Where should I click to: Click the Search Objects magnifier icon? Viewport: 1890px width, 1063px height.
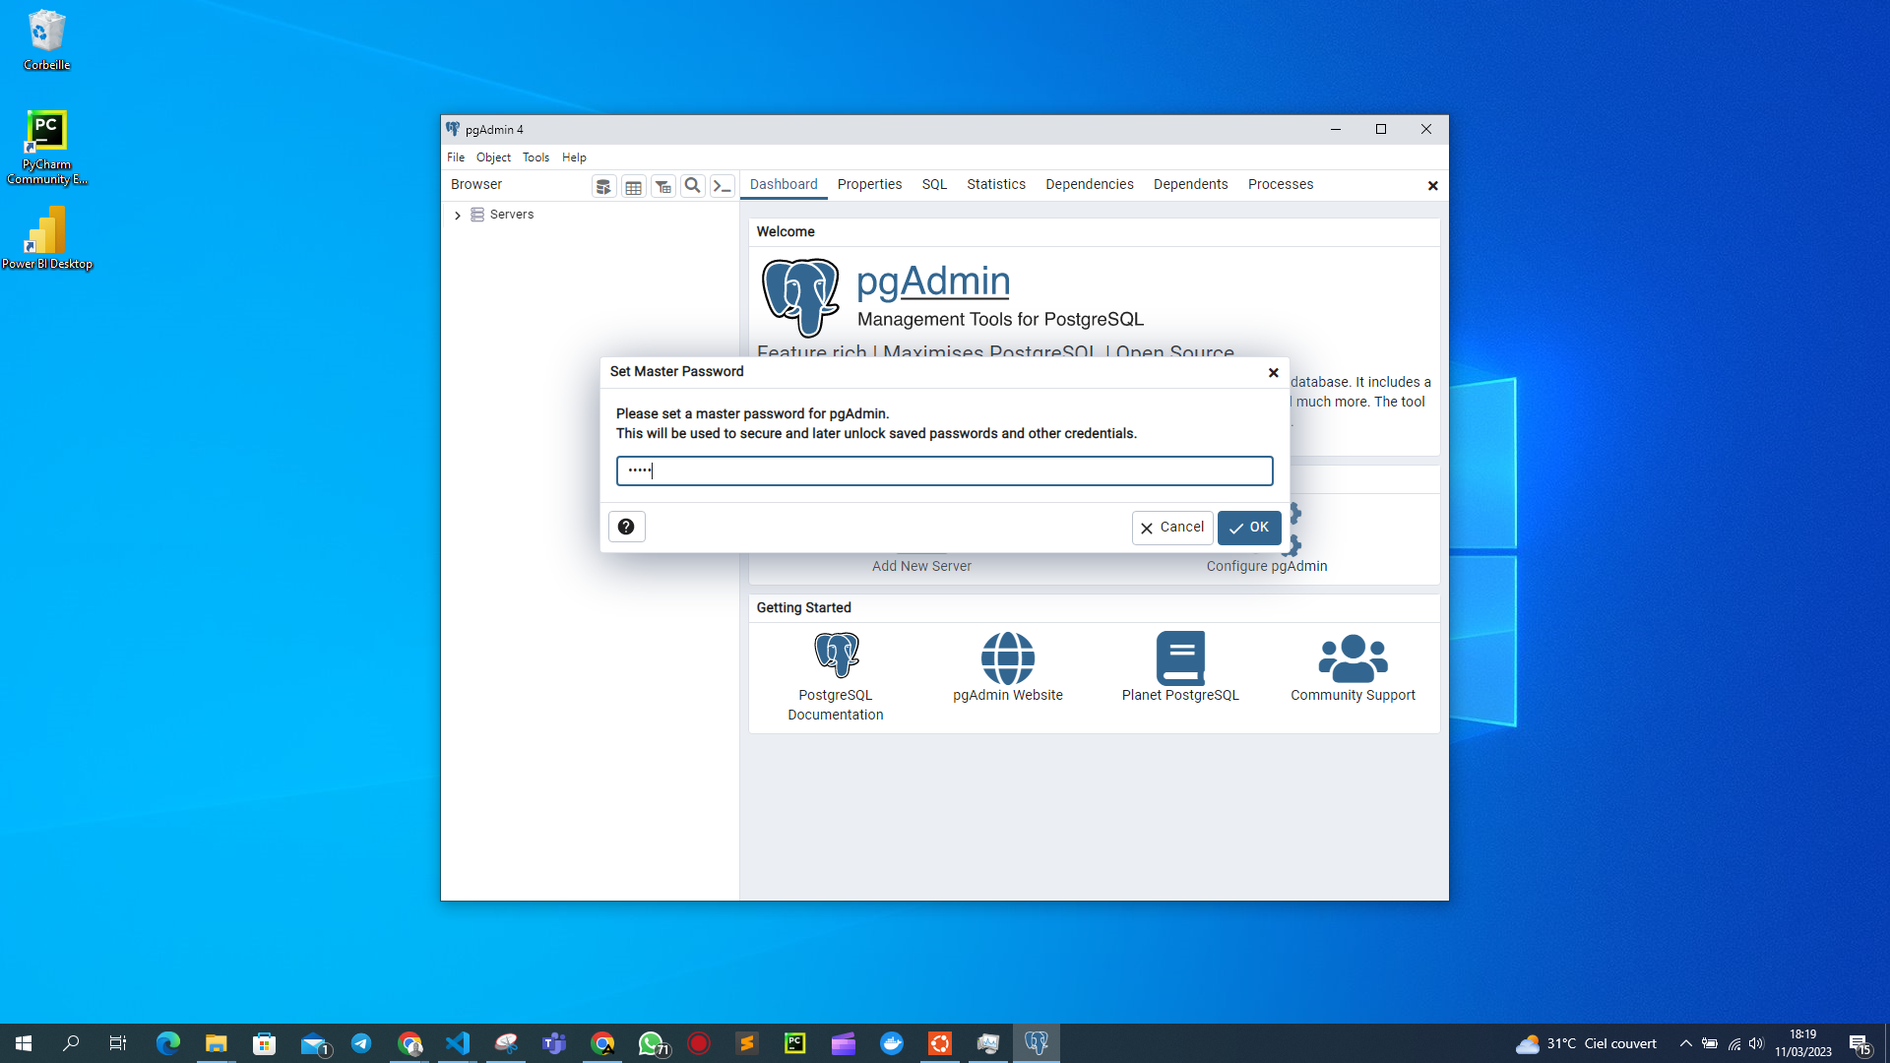(x=693, y=186)
